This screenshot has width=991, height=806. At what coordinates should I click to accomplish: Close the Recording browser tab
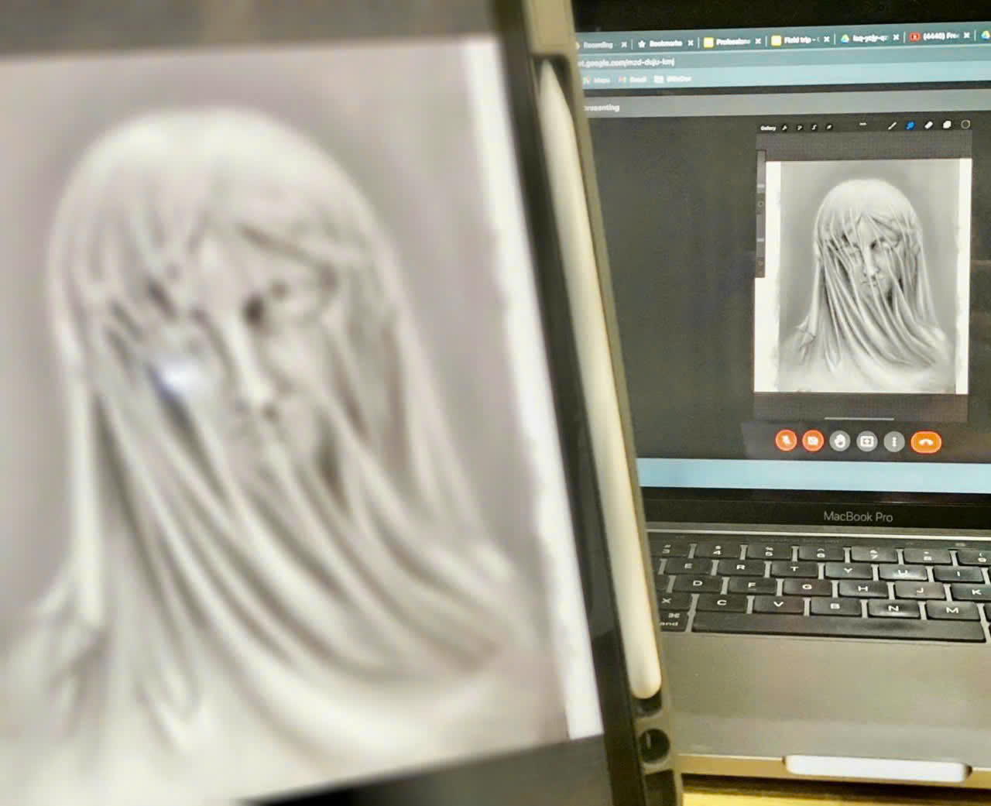(624, 45)
